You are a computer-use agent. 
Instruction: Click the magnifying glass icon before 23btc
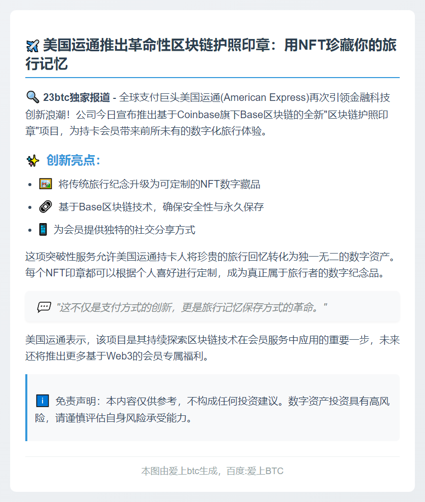pyautogui.click(x=32, y=97)
